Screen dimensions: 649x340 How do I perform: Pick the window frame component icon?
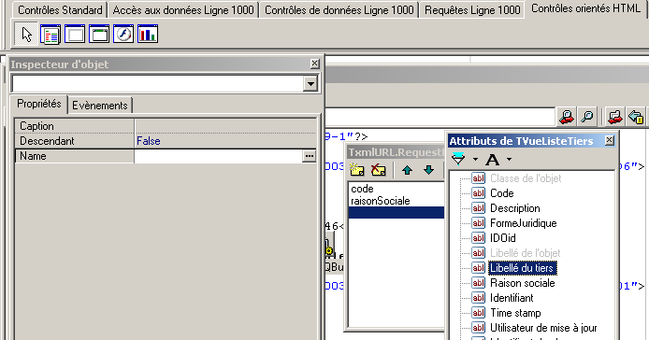click(99, 34)
